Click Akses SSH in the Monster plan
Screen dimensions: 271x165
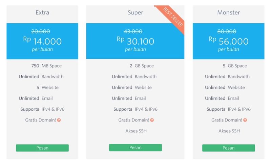pos(229,131)
